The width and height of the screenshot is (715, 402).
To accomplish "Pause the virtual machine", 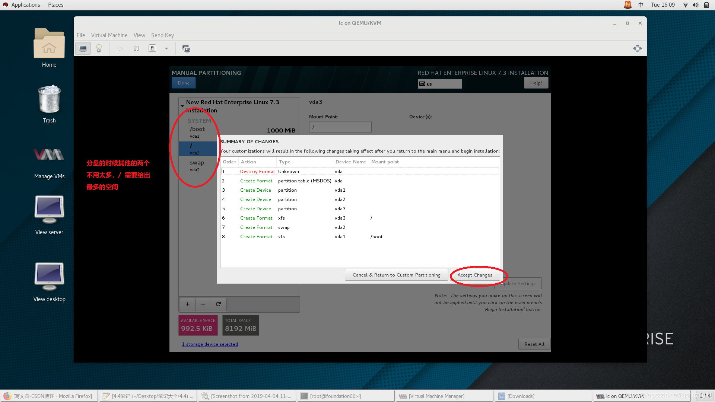I will tap(136, 48).
